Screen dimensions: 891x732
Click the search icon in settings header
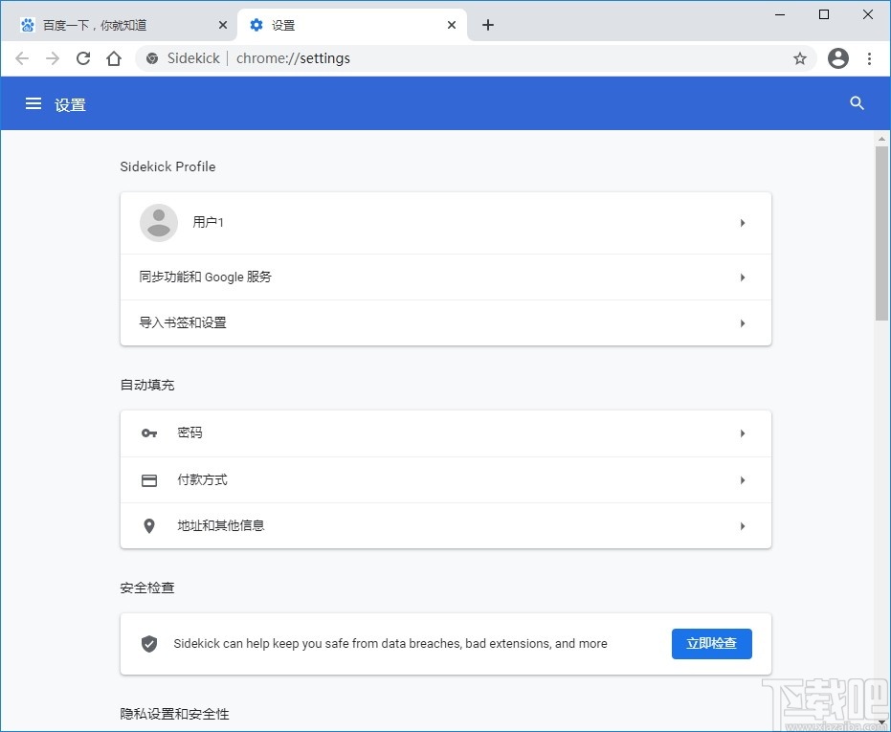pos(857,103)
